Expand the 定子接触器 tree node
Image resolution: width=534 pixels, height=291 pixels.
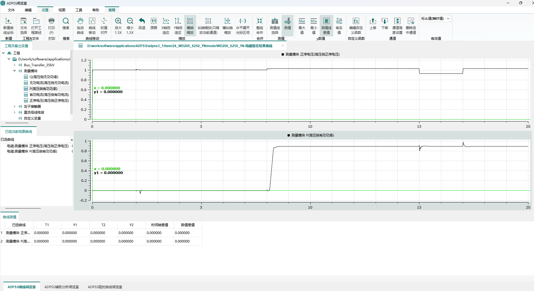15,106
